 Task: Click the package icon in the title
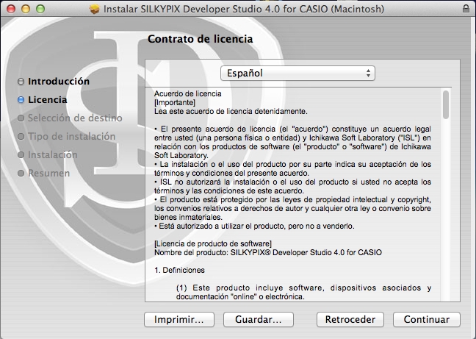click(x=95, y=9)
